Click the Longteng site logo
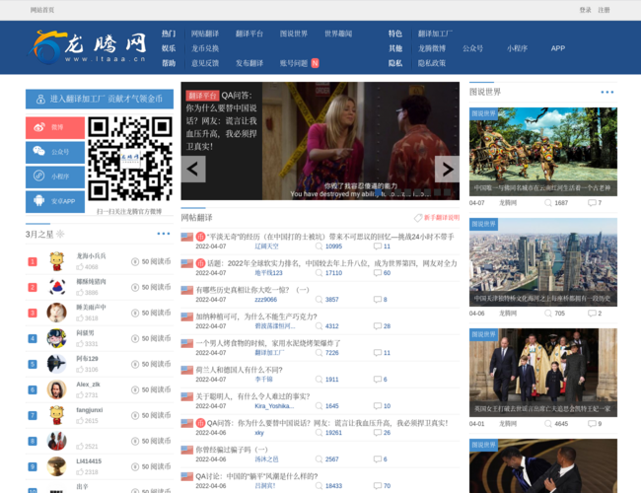641x493 pixels. point(89,46)
